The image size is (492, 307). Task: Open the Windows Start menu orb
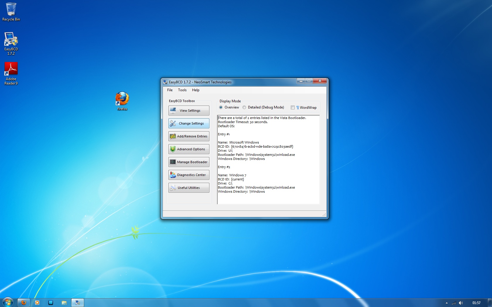(x=8, y=302)
